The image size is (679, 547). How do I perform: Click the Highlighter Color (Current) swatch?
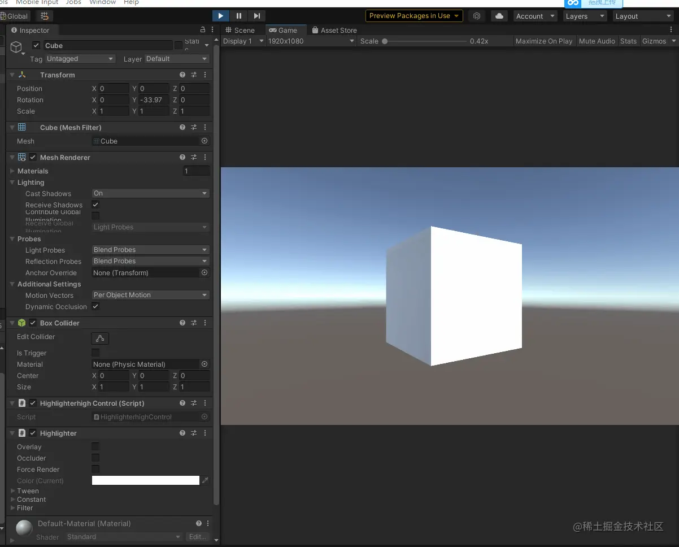pos(146,480)
